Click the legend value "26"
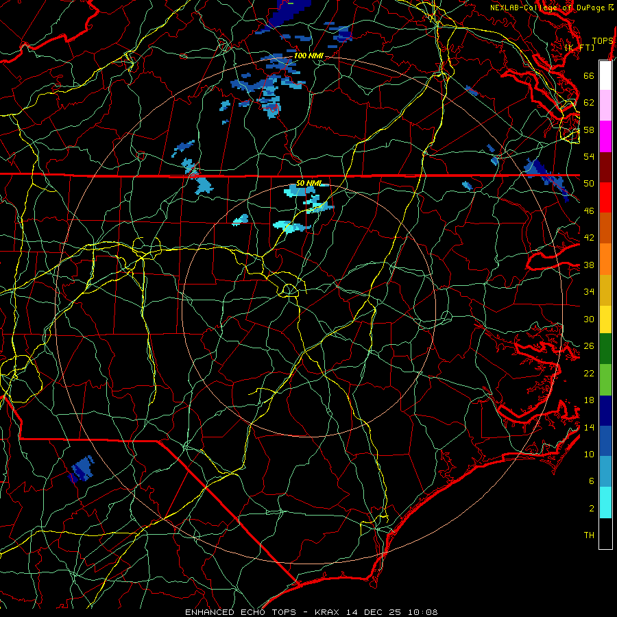This screenshot has height=617, width=617. [x=589, y=346]
